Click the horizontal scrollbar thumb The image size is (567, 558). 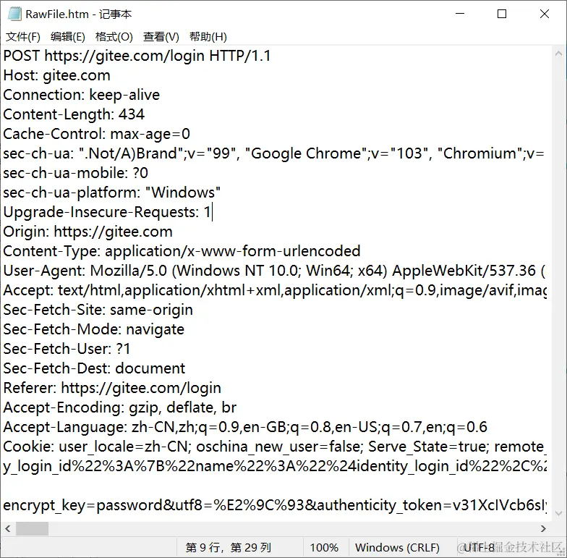coord(32,528)
